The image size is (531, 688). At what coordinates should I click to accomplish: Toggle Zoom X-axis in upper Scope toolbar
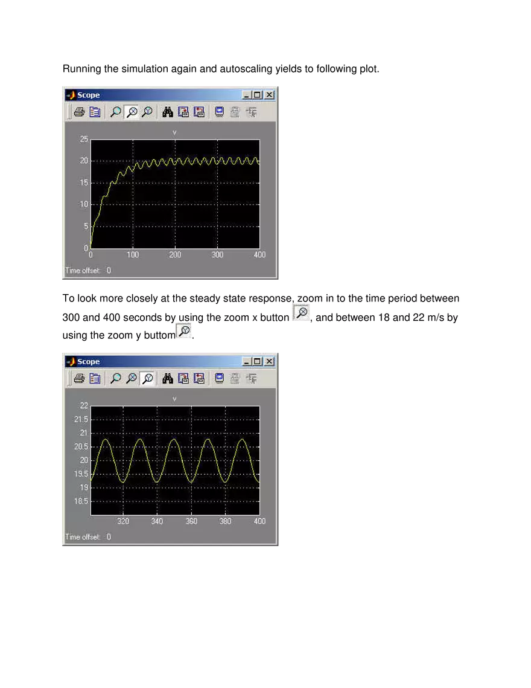point(132,112)
